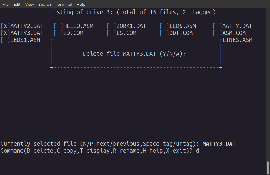
Task: Open the Edit menu
Action: tap(17, 4)
